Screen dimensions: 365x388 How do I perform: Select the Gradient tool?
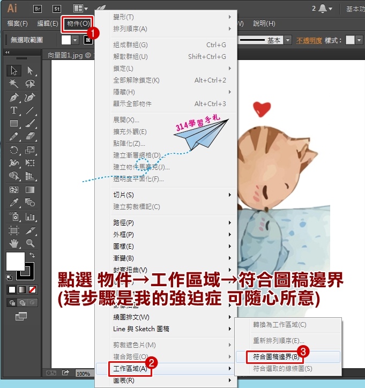30,190
